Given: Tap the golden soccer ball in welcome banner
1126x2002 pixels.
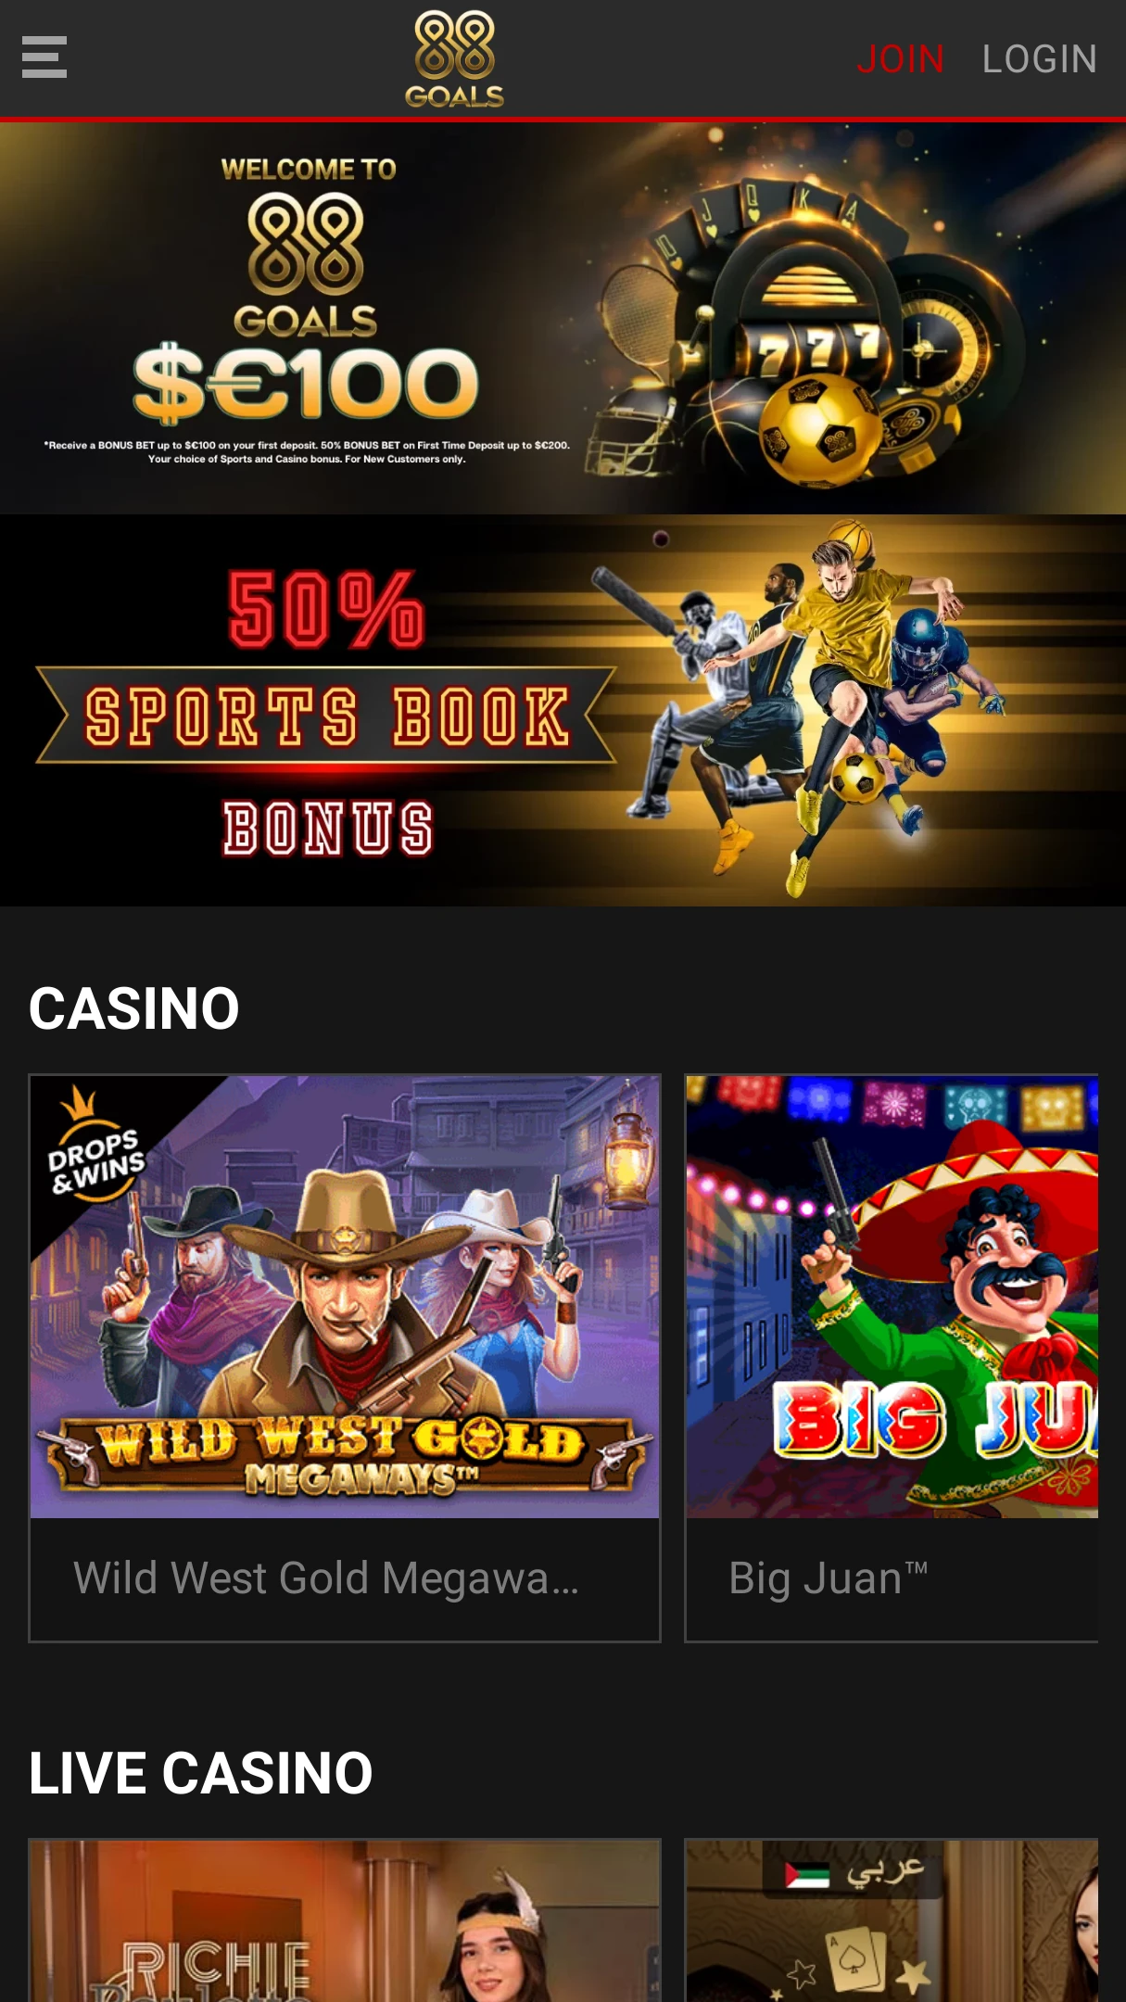Looking at the screenshot, I should pyautogui.click(x=820, y=430).
